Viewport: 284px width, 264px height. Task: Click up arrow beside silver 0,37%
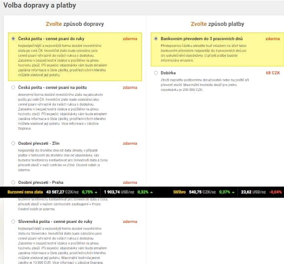[233, 192]
